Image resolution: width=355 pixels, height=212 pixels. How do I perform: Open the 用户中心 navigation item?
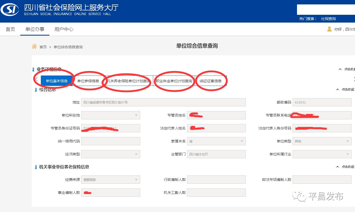pos(64,29)
